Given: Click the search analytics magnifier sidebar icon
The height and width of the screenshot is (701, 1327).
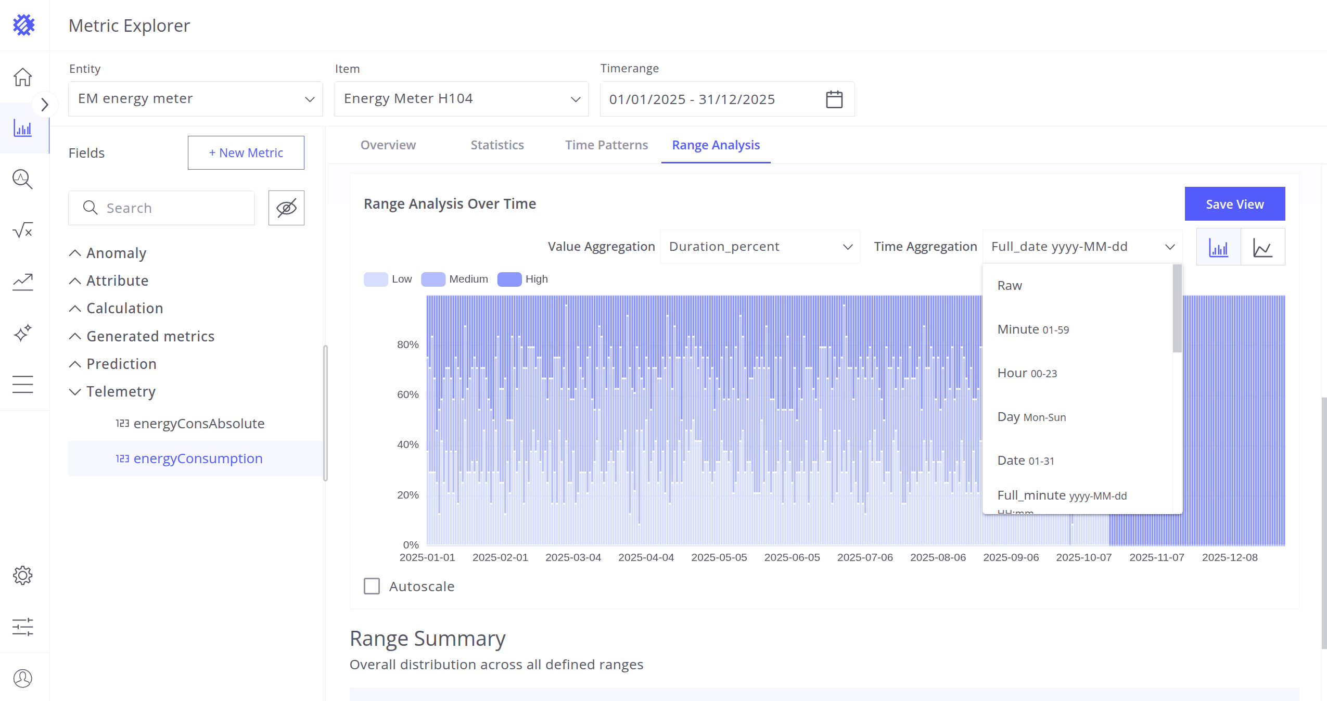Looking at the screenshot, I should point(22,179).
